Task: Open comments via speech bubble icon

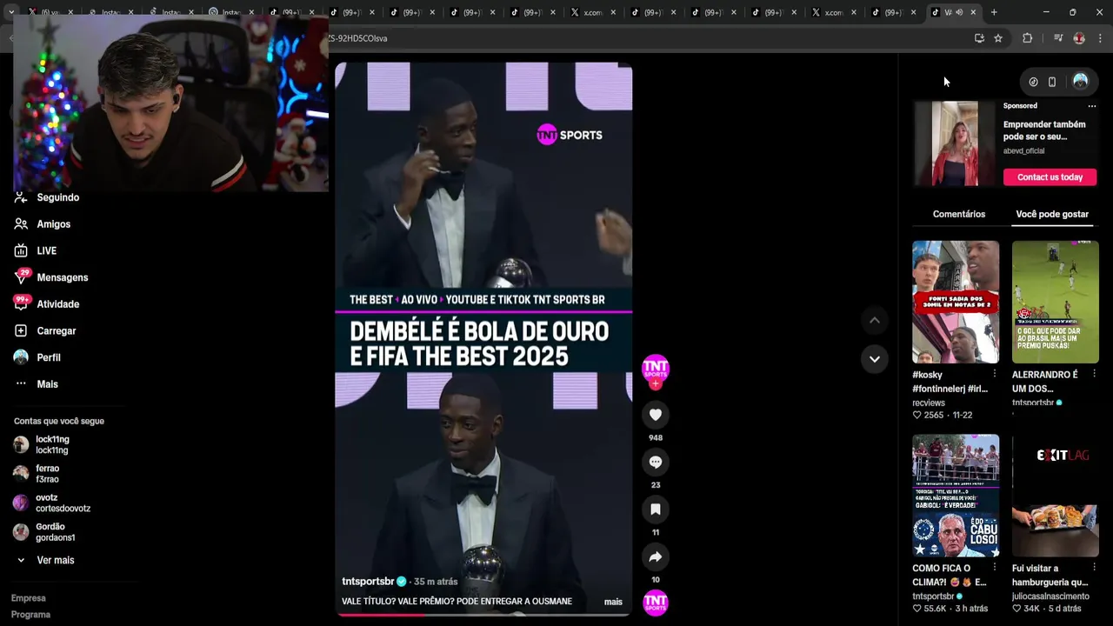Action: 656,462
